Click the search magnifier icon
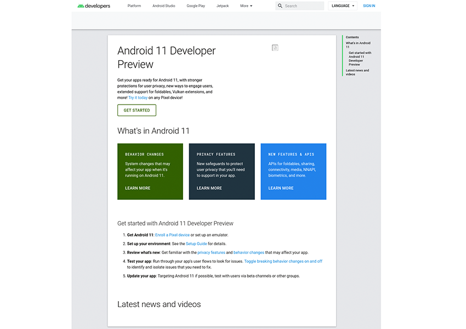Screen dimensions: 466x329 280,5
